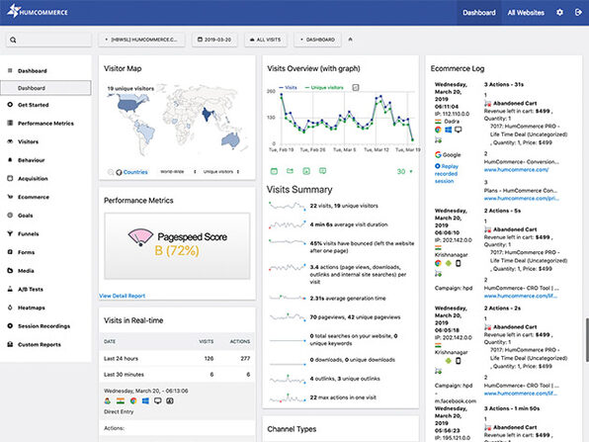Click the save image icon below graph
Viewport: 589px width, 442px height.
(306, 171)
